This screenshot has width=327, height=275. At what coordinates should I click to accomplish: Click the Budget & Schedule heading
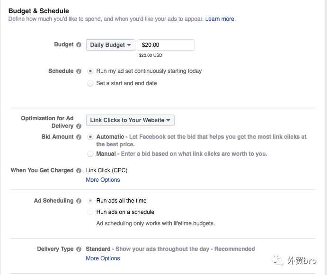(39, 11)
